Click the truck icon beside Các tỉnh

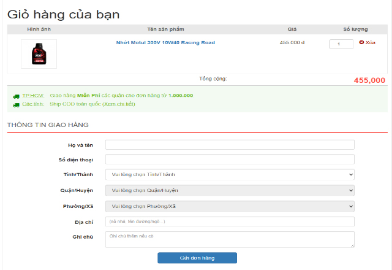[x=16, y=104]
